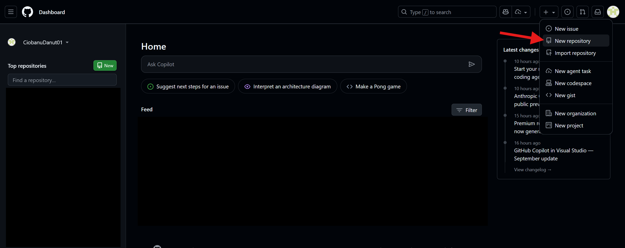Open the hamburger navigation menu

[x=11, y=12]
